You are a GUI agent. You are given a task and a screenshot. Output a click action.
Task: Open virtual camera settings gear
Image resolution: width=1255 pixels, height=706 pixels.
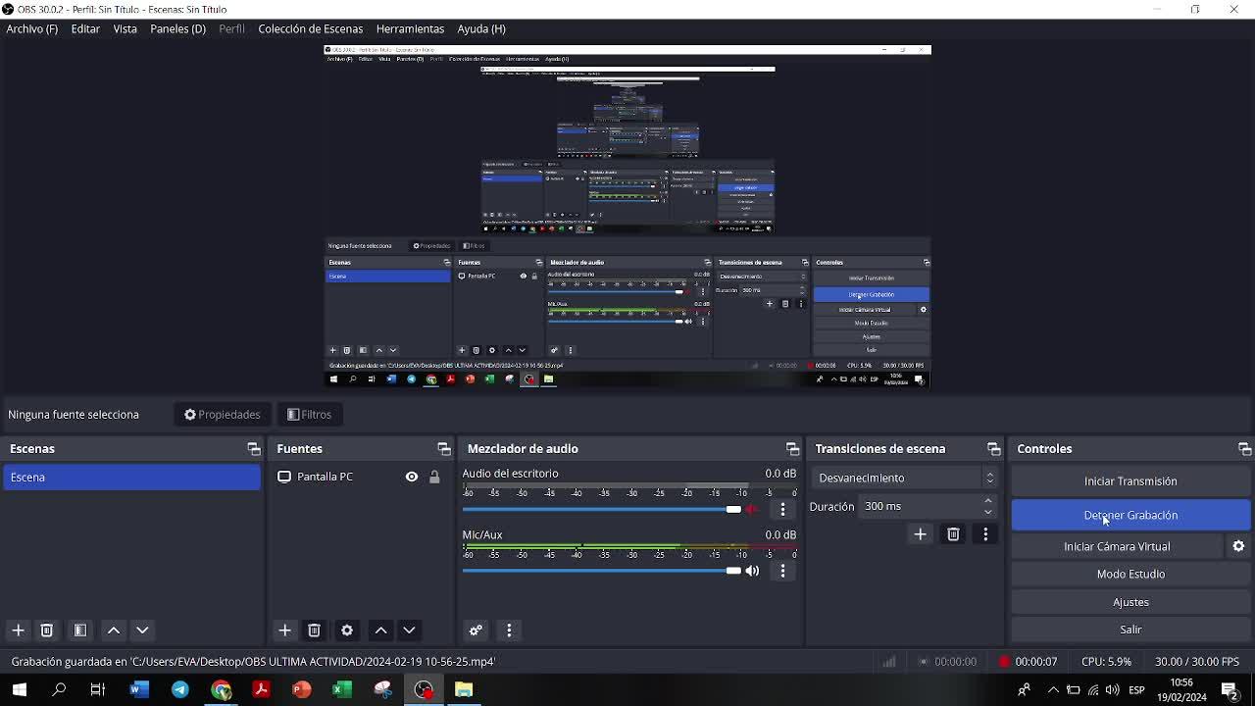click(x=1238, y=546)
